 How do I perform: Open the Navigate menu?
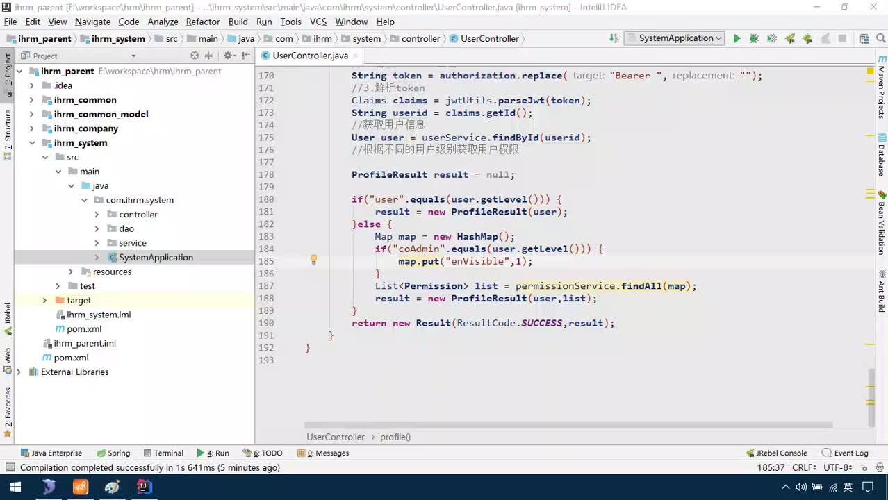tap(92, 22)
